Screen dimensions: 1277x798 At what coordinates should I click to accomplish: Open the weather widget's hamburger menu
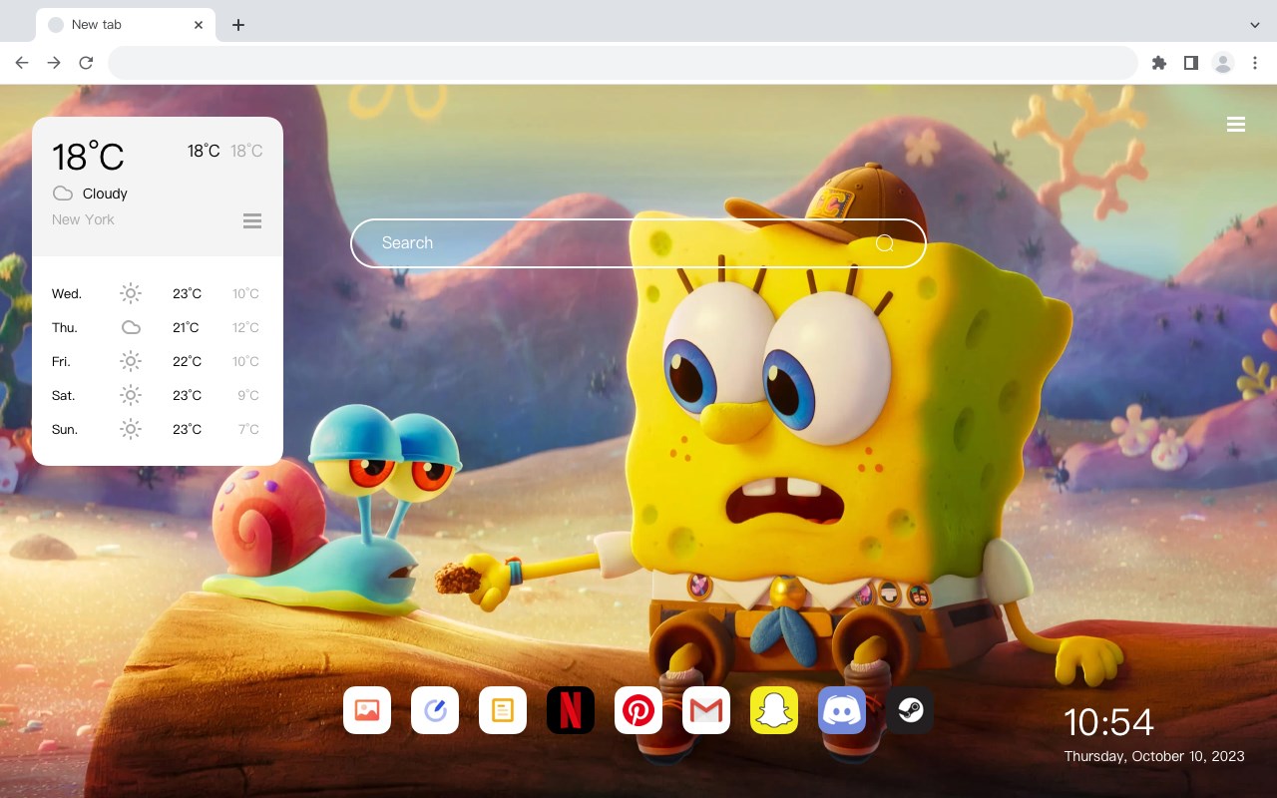pyautogui.click(x=252, y=220)
